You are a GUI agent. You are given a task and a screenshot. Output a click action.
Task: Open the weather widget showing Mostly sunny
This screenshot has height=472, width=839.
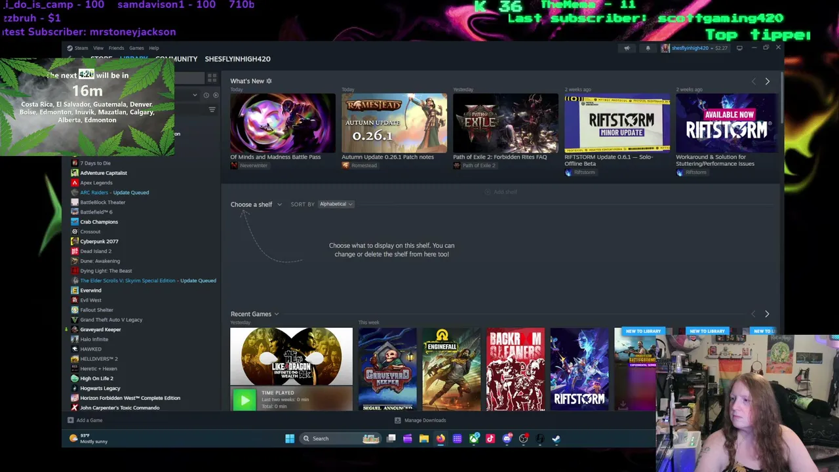click(88, 439)
